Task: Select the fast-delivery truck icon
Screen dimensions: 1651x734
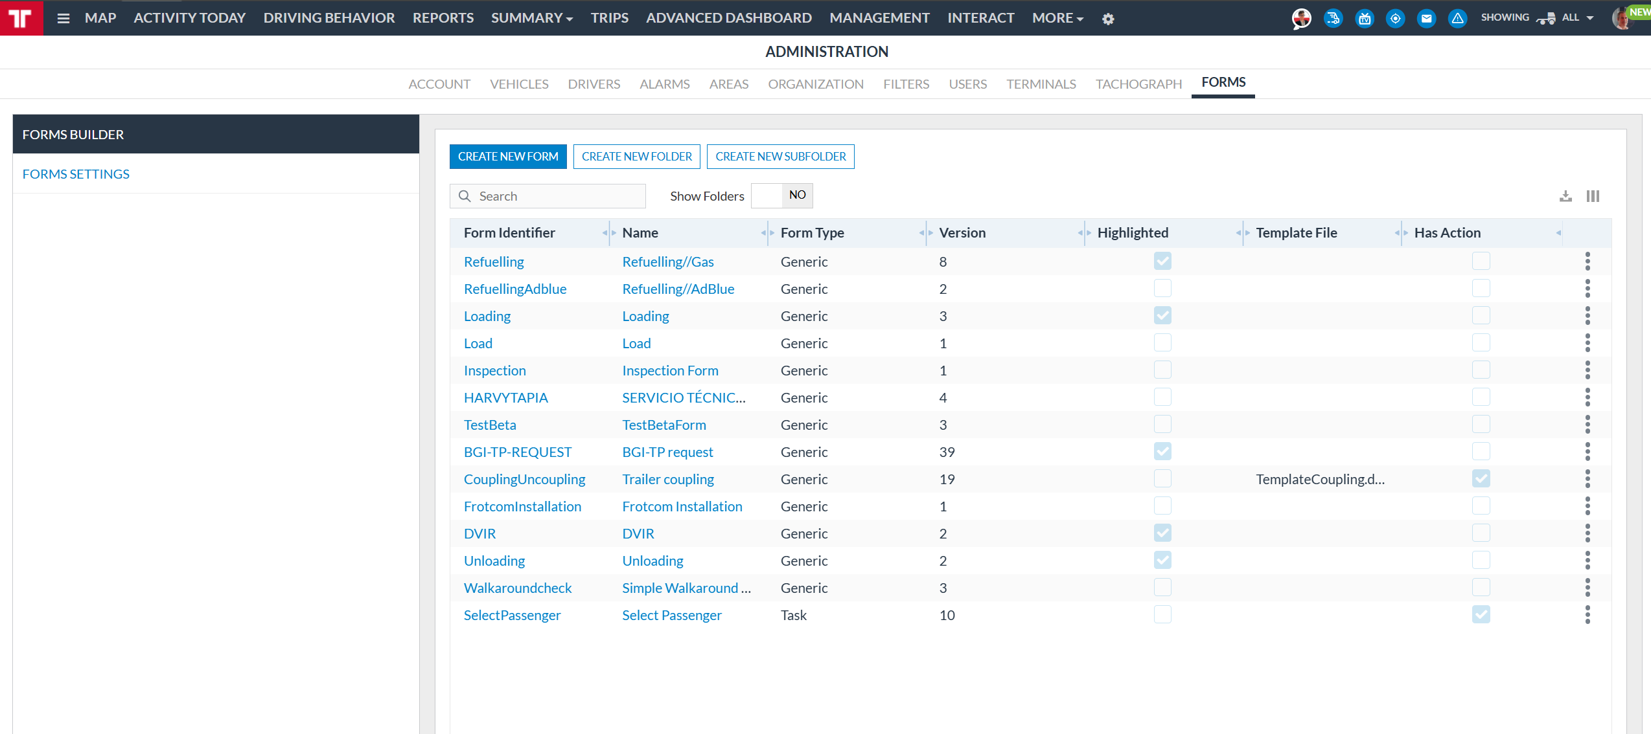Action: coord(1333,19)
